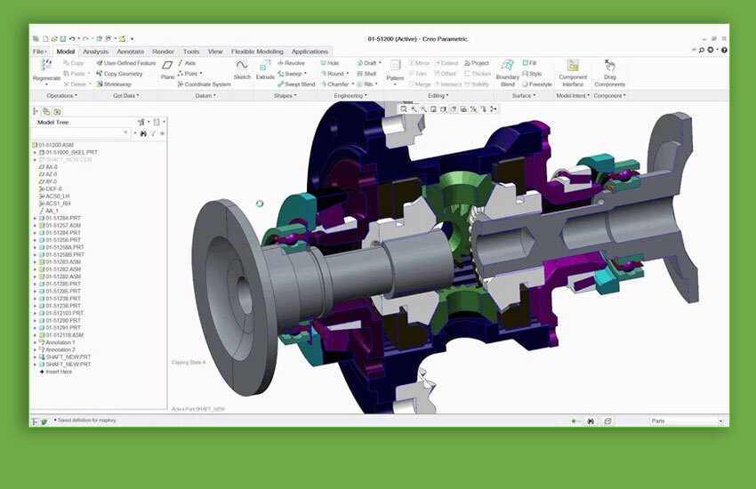Click the Find binoculars icon in Model Tree

click(x=143, y=133)
